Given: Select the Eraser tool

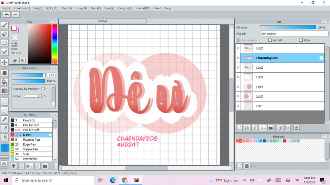Looking at the screenshot, I should (5, 34).
